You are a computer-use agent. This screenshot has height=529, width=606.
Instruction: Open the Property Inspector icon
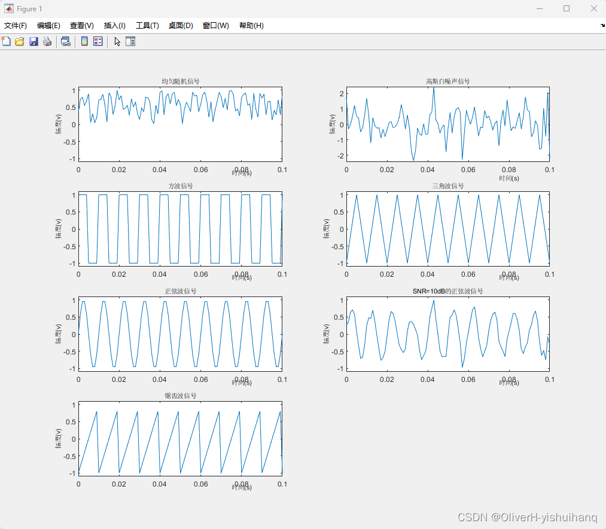click(130, 41)
